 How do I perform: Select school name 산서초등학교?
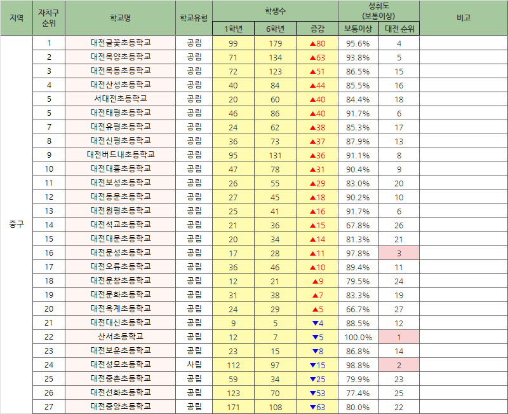120,337
